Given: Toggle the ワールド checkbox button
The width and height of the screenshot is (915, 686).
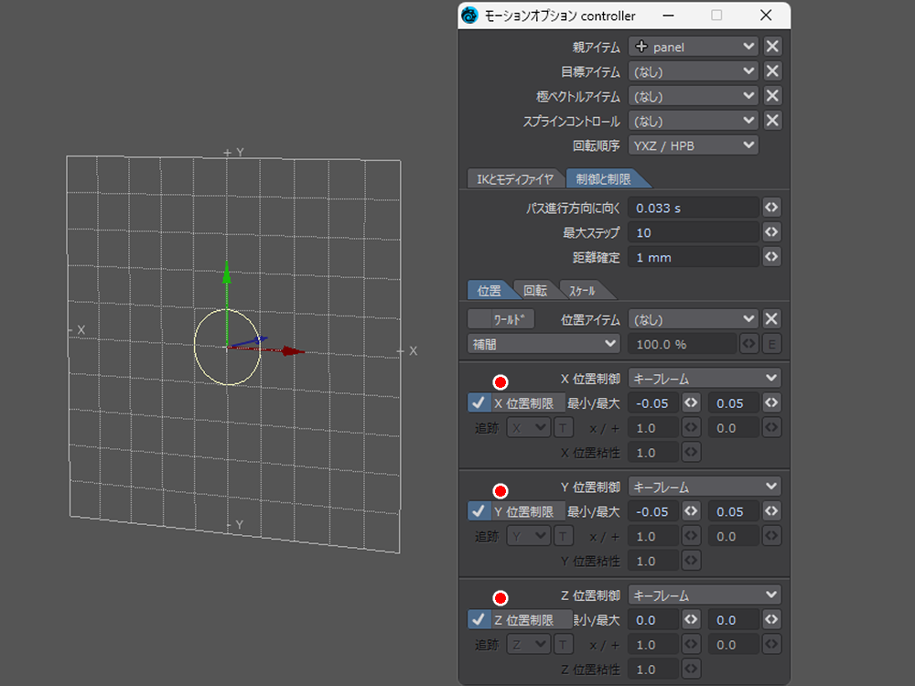Looking at the screenshot, I should coord(501,319).
